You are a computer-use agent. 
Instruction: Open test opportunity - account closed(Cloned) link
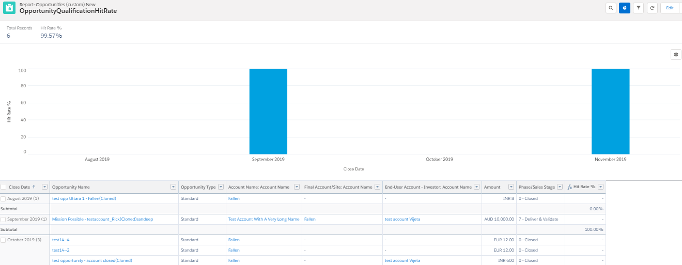tap(92, 260)
